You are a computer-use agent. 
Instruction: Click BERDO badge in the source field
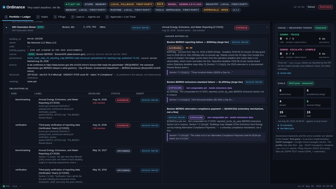[x=31, y=54]
